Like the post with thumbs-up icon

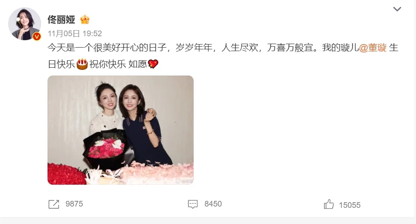point(329,204)
